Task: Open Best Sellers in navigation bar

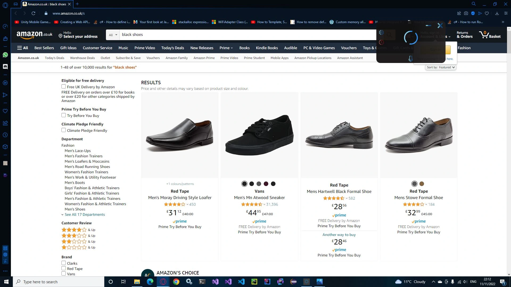Action: [44, 48]
